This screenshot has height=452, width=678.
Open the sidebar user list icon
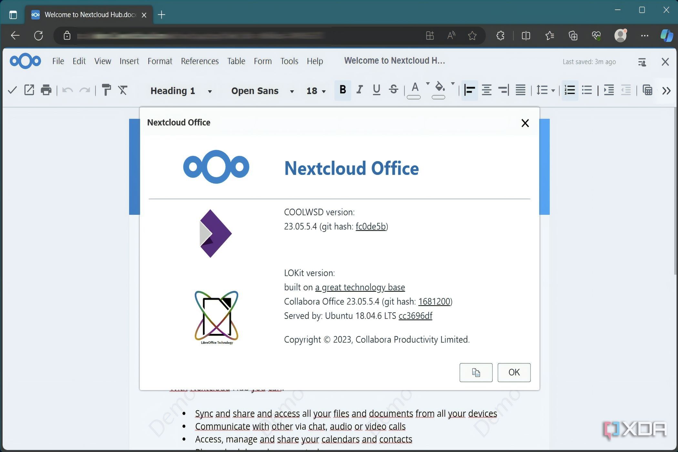click(x=642, y=62)
